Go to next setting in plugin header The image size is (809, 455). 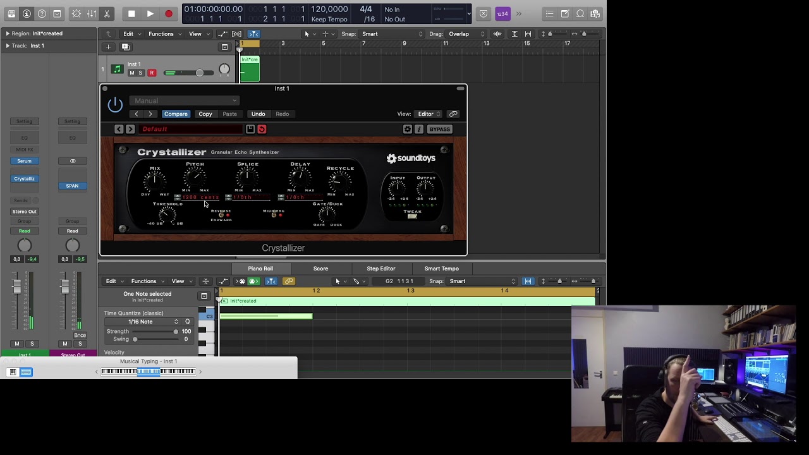coord(150,114)
